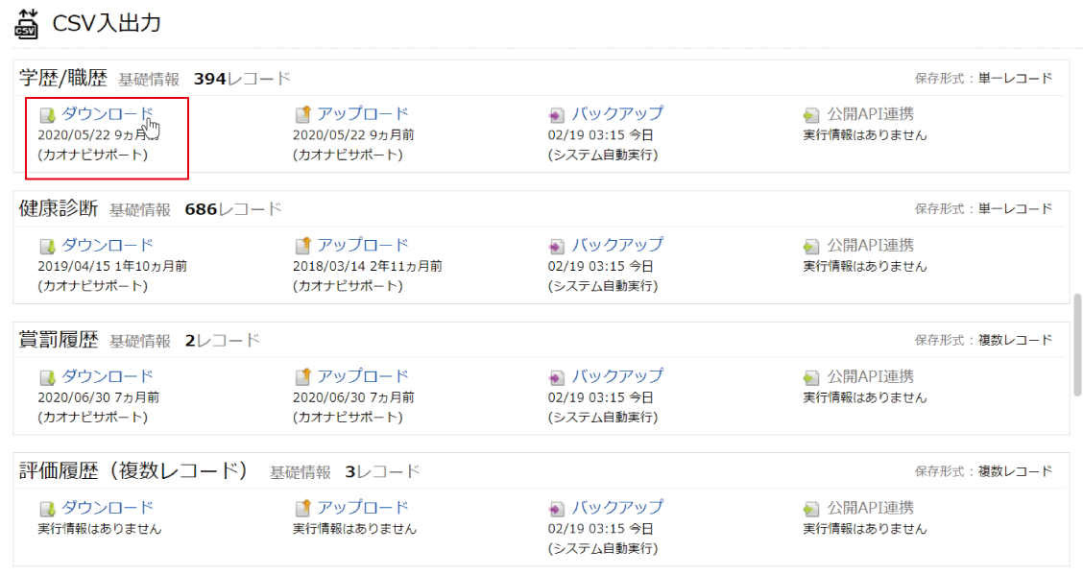Image resolution: width=1083 pixels, height=575 pixels.
Task: Click the vertical scrollbar thumb
Action: click(x=1077, y=344)
